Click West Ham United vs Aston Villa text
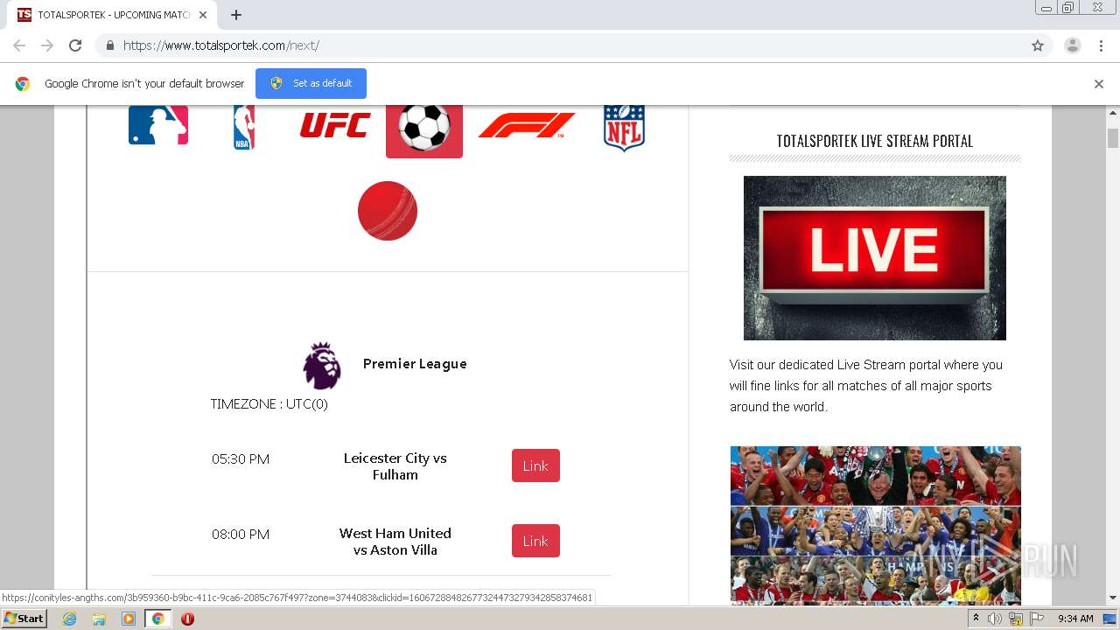Viewport: 1120px width, 630px height. click(395, 542)
